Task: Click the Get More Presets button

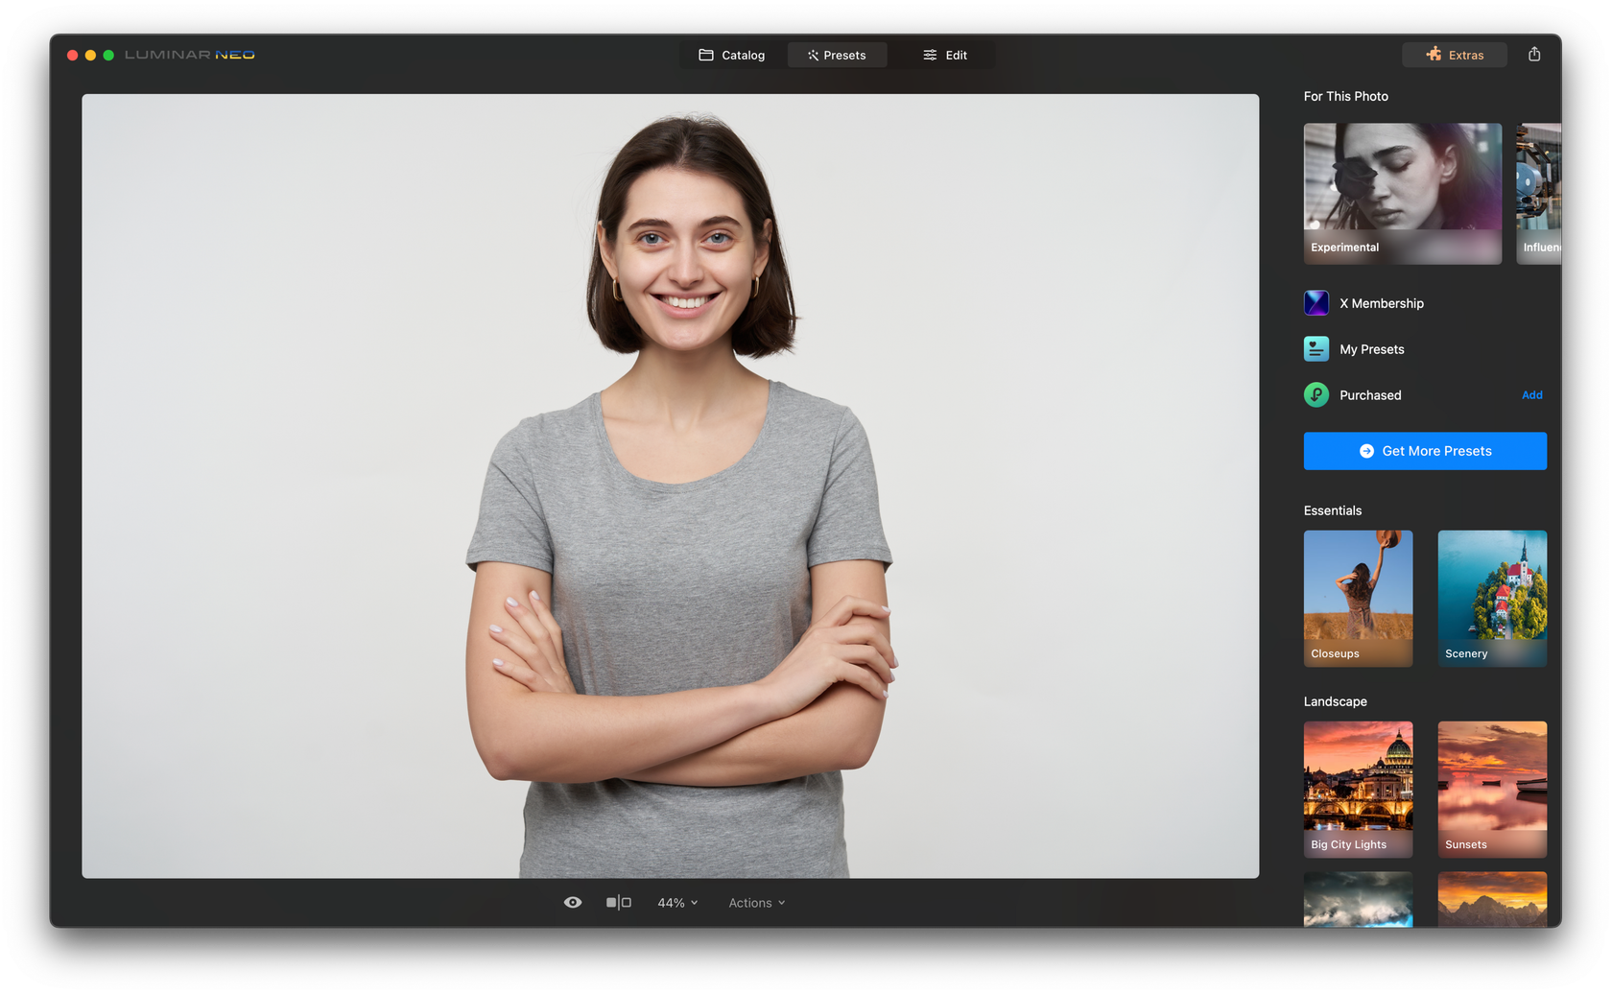Action: pyautogui.click(x=1424, y=451)
